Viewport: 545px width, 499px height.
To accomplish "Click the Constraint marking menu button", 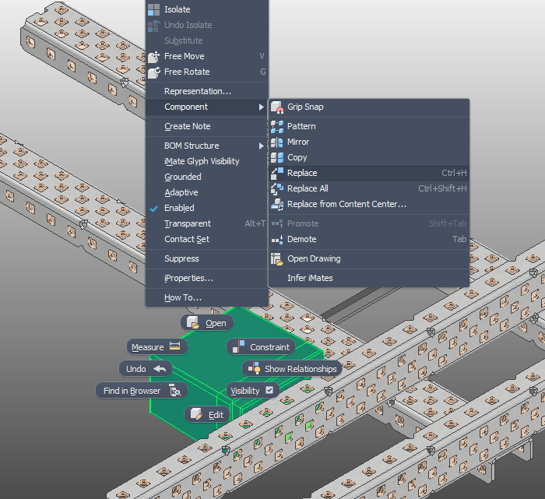I will click(261, 346).
